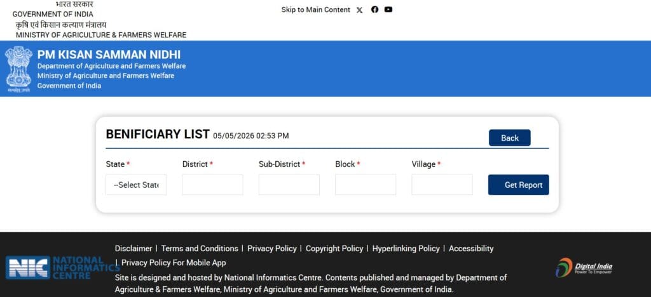Open the State dropdown
Image resolution: width=651 pixels, height=297 pixels.
tap(136, 185)
